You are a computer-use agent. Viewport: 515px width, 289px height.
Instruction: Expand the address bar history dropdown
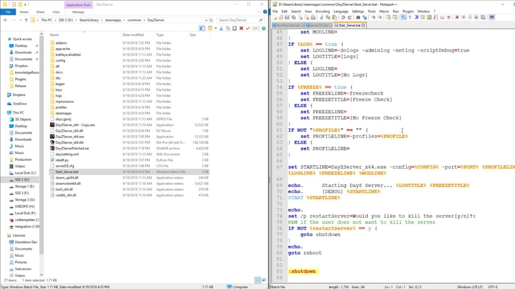[x=206, y=20]
